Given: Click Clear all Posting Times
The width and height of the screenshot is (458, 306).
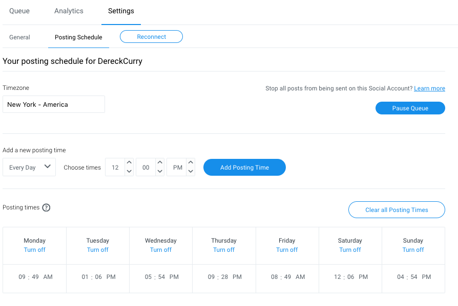Looking at the screenshot, I should pos(397,209).
